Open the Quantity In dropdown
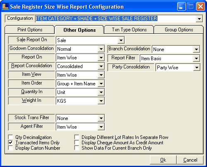Image resolution: width=207 pixels, height=167 pixels. 101,92
